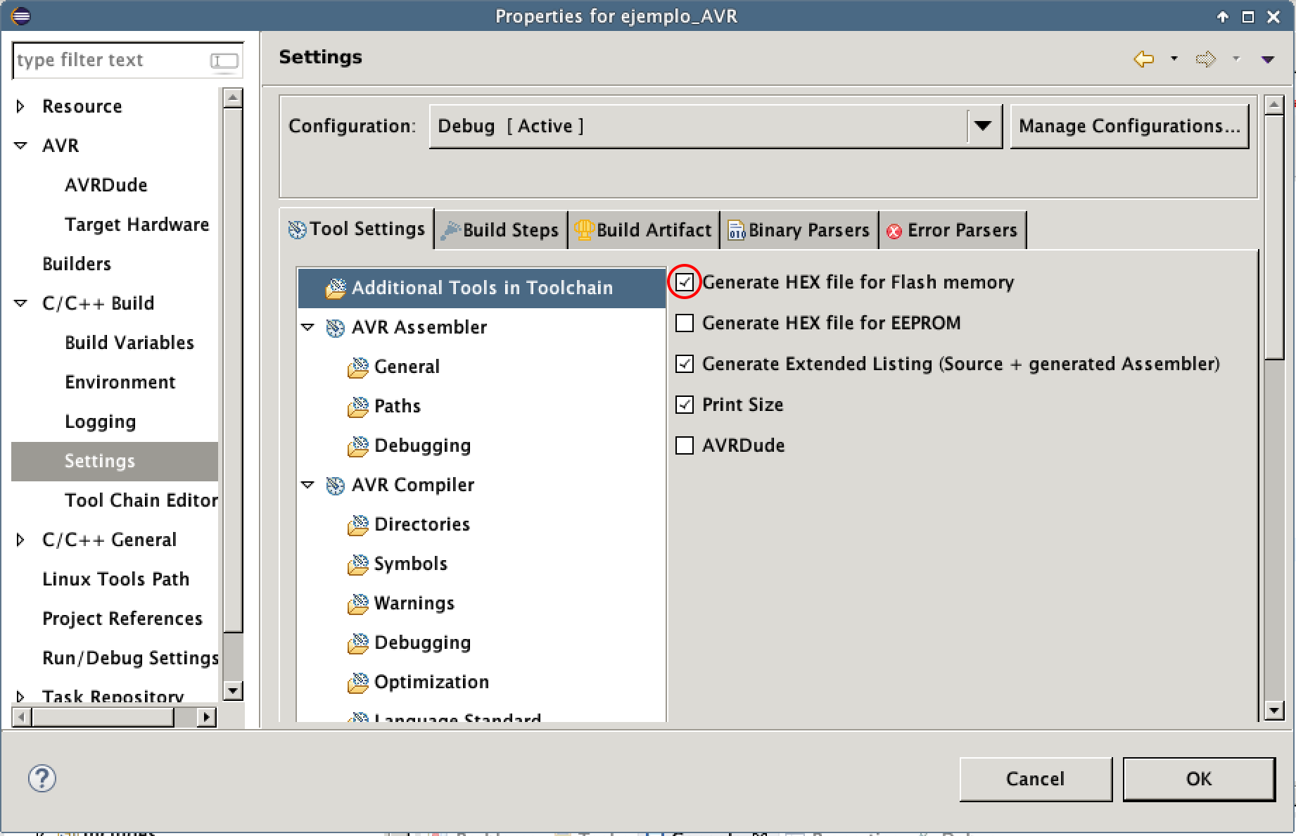Click the forward navigation arrow icon
The height and width of the screenshot is (836, 1296).
[1205, 59]
